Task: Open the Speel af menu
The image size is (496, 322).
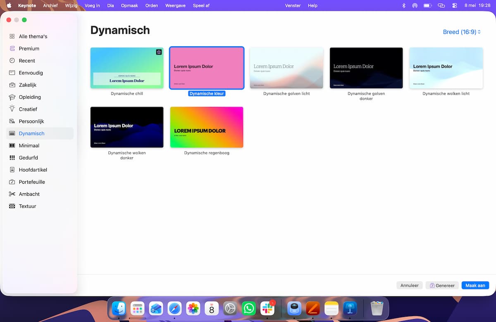Action: point(201,5)
